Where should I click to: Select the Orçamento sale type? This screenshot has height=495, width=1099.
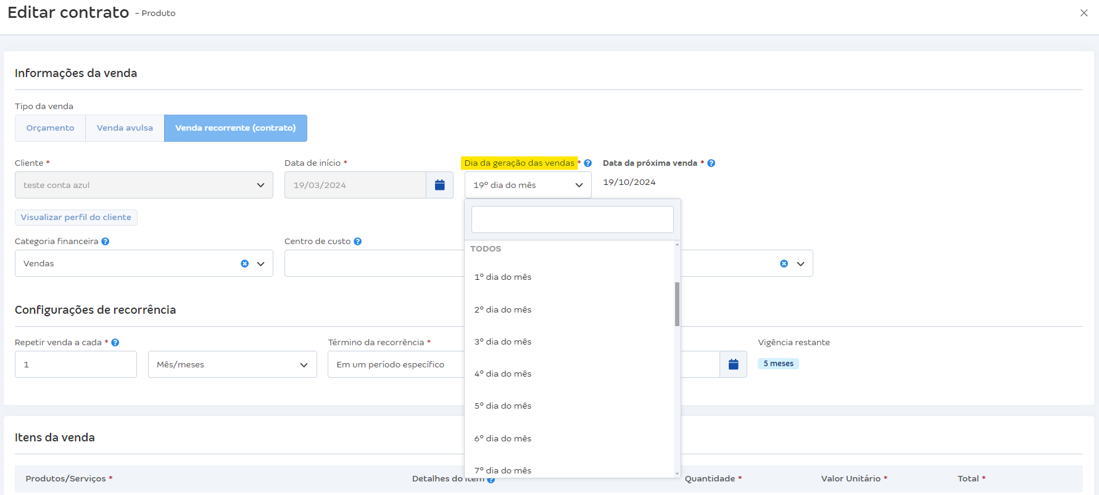50,128
